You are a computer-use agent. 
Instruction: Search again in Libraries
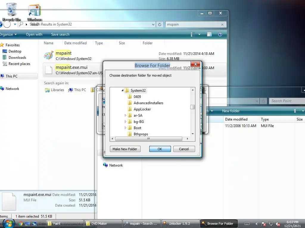coord(55,90)
